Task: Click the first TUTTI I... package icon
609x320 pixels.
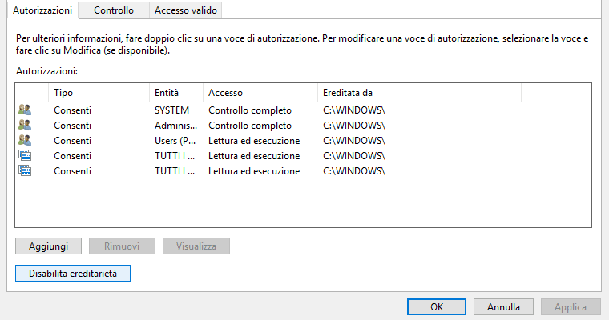Action: [x=25, y=155]
